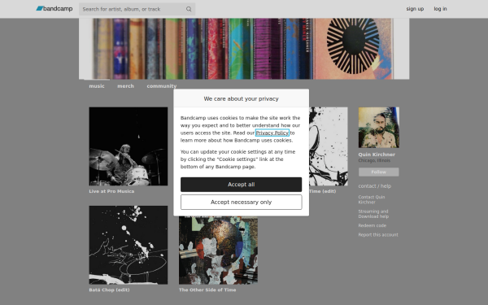Screen dimensions: 488x305
Task: Click the contact / help heading
Action: [x=375, y=186]
